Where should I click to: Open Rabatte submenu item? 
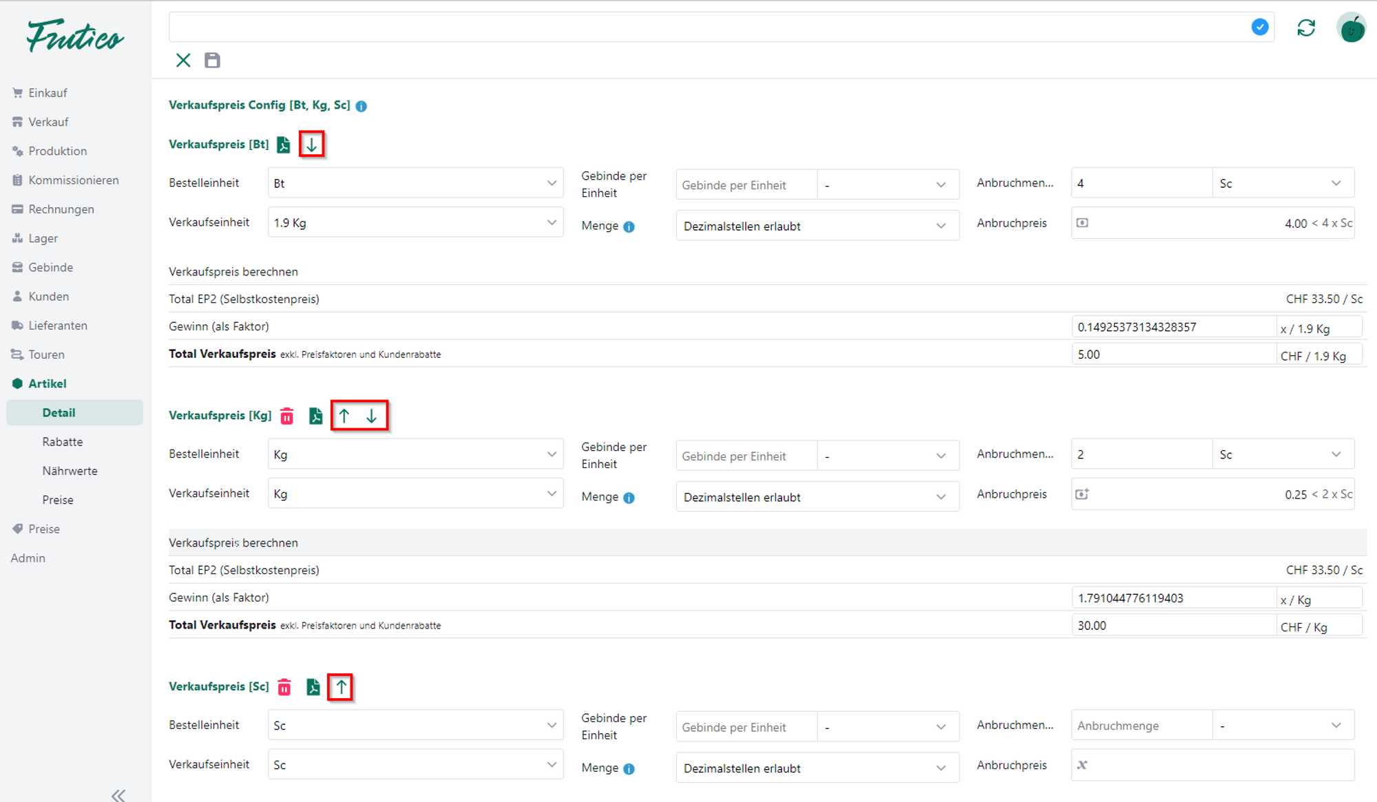click(63, 442)
